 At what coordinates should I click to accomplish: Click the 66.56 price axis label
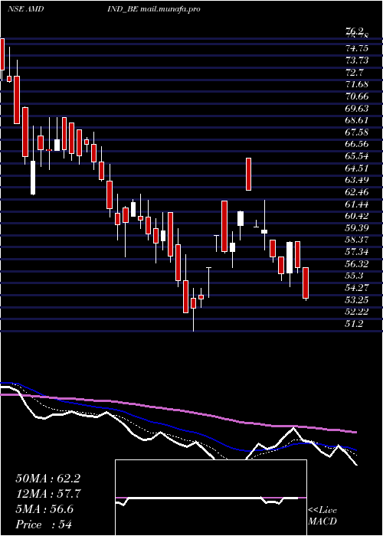[357, 144]
